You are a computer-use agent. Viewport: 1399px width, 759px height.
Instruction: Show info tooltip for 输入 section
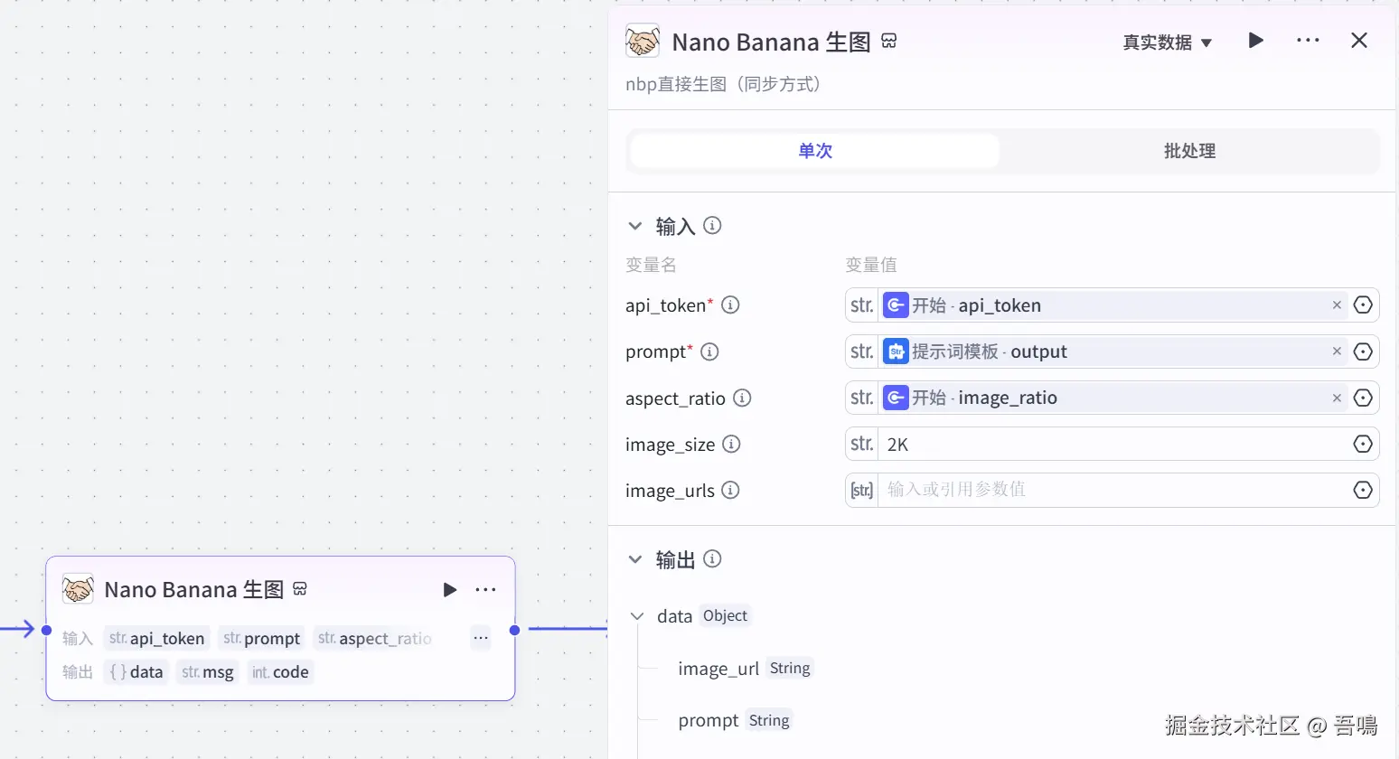[x=712, y=225]
